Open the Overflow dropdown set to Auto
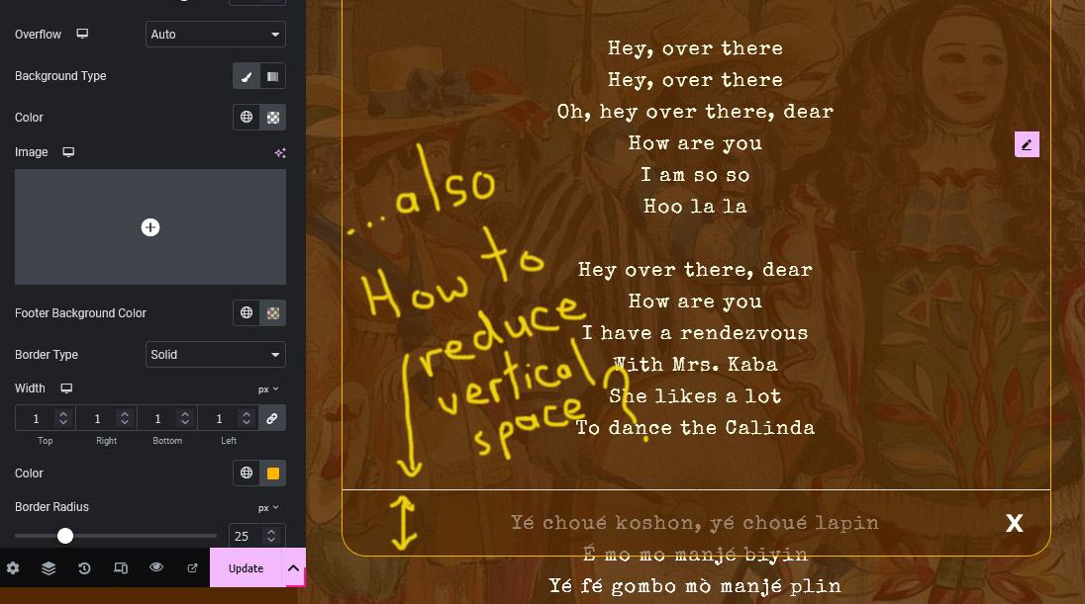The width and height of the screenshot is (1085, 604). coord(215,34)
